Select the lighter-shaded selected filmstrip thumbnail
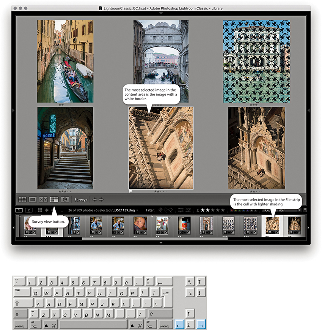This screenshot has width=322, height=330. click(x=272, y=226)
